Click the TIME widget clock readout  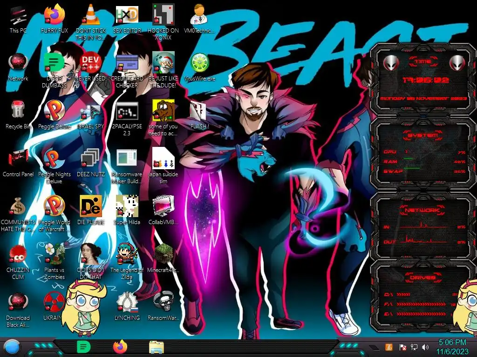coord(425,80)
